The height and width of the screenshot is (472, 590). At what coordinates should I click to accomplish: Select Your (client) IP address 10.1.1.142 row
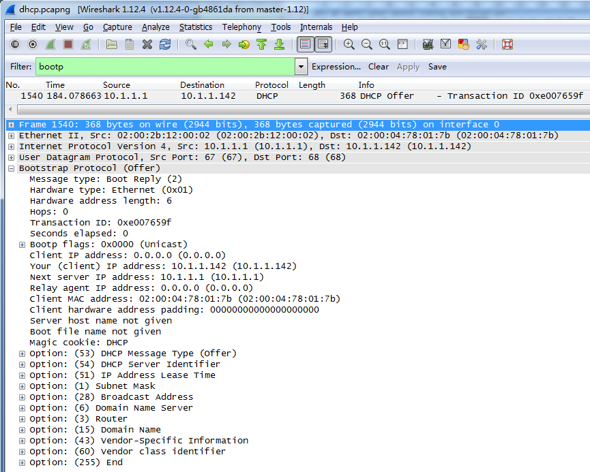[x=163, y=266]
